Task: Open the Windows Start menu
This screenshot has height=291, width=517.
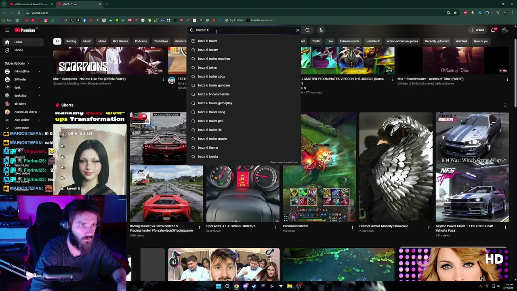Action: [x=219, y=286]
